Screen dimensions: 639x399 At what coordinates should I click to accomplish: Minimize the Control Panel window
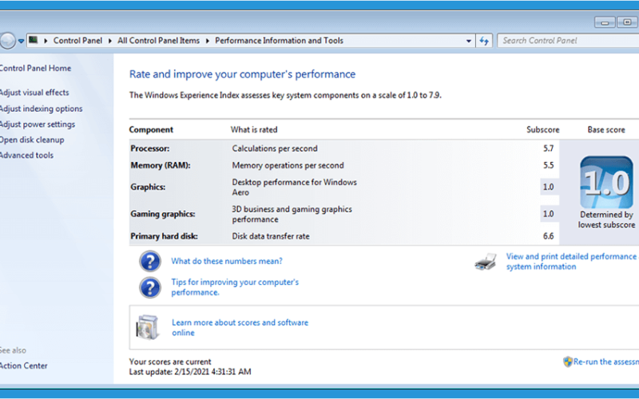tap(605, 22)
